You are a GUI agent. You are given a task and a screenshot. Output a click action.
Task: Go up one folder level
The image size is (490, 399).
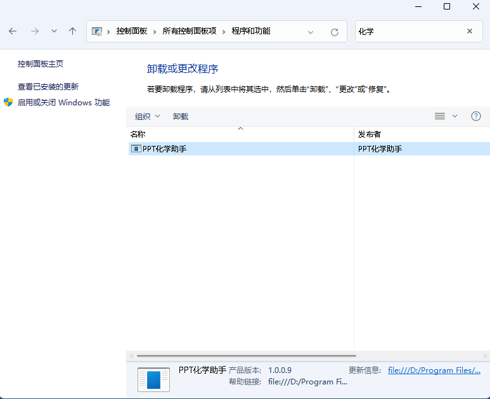click(x=73, y=31)
